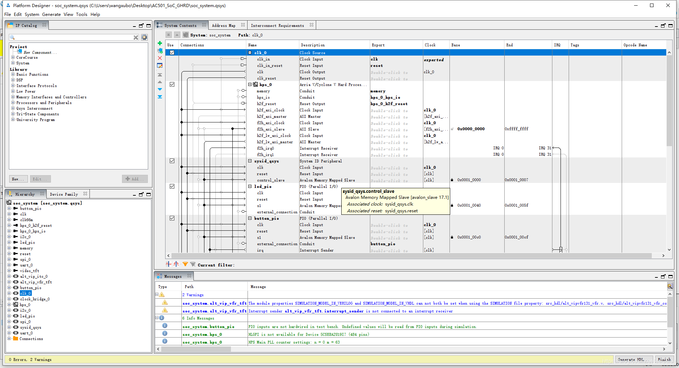Toggle the Use checkbox for led_pio
679x368 pixels.
pos(172,186)
